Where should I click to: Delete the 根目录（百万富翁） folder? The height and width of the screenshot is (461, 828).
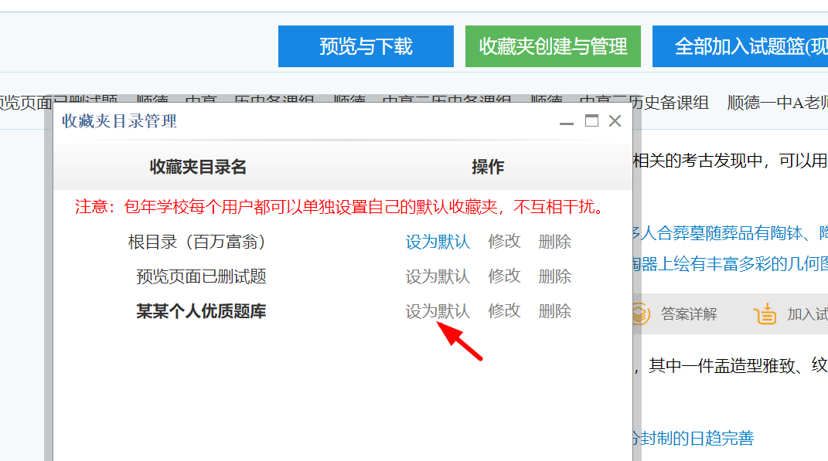554,242
